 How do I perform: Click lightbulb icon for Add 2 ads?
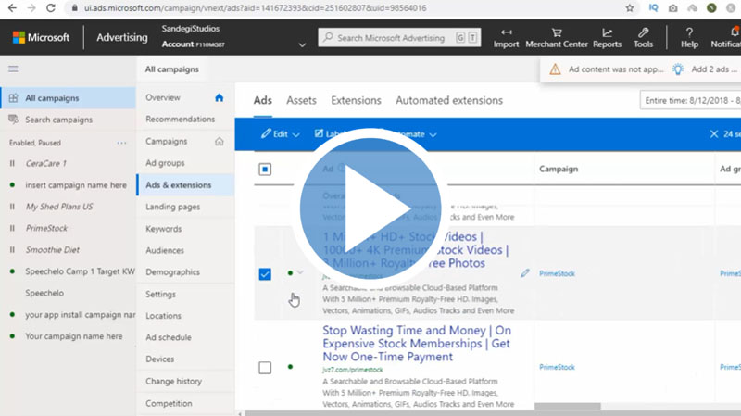[678, 69]
